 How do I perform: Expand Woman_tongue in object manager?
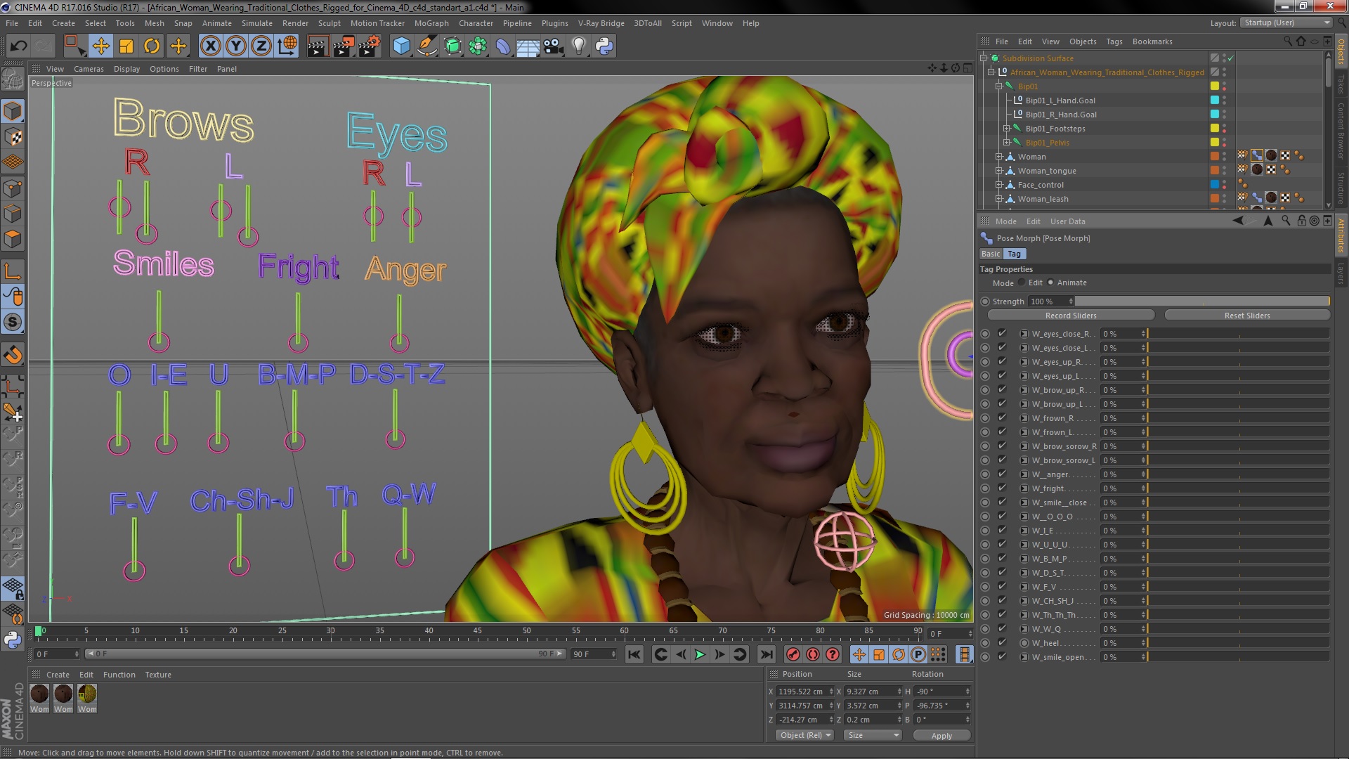pyautogui.click(x=998, y=171)
